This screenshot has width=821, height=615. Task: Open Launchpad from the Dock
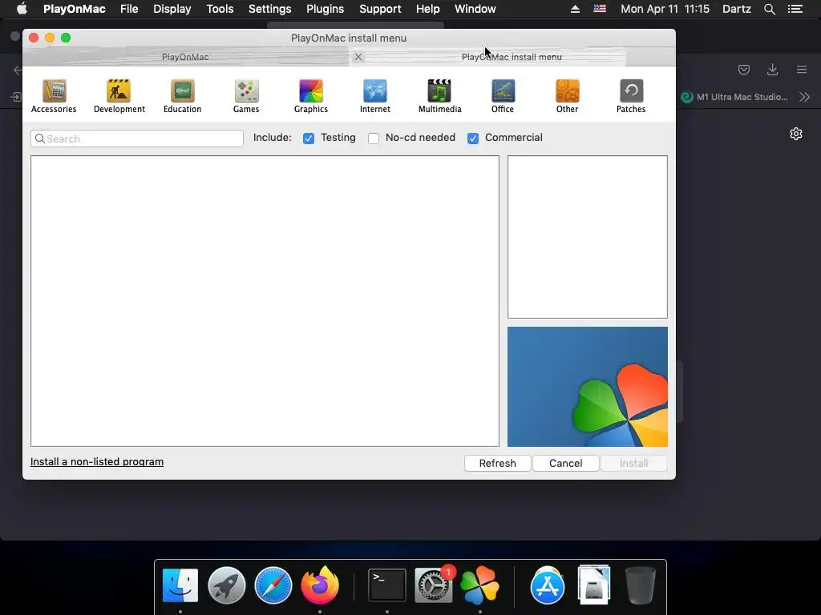(x=227, y=585)
